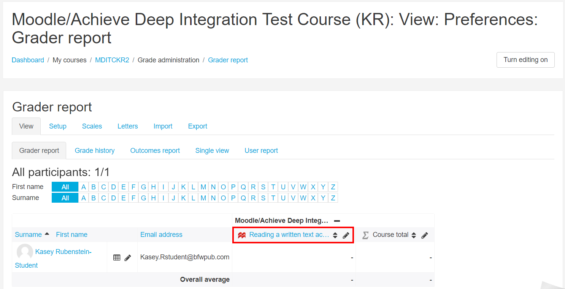Select All in the First name filter
This screenshot has width=565, height=289.
tap(65, 187)
